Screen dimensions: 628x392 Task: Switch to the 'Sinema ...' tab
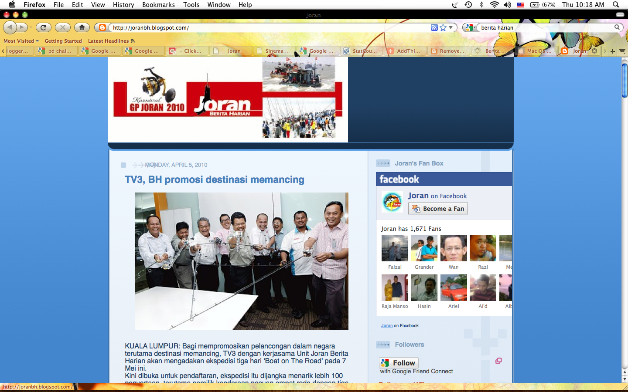click(274, 51)
